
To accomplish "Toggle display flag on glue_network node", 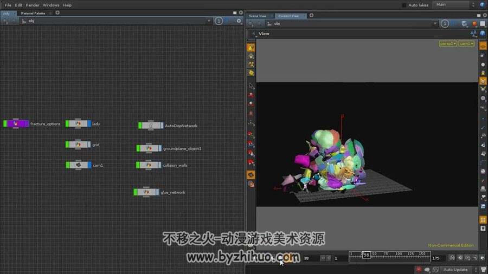I will [x=157, y=192].
